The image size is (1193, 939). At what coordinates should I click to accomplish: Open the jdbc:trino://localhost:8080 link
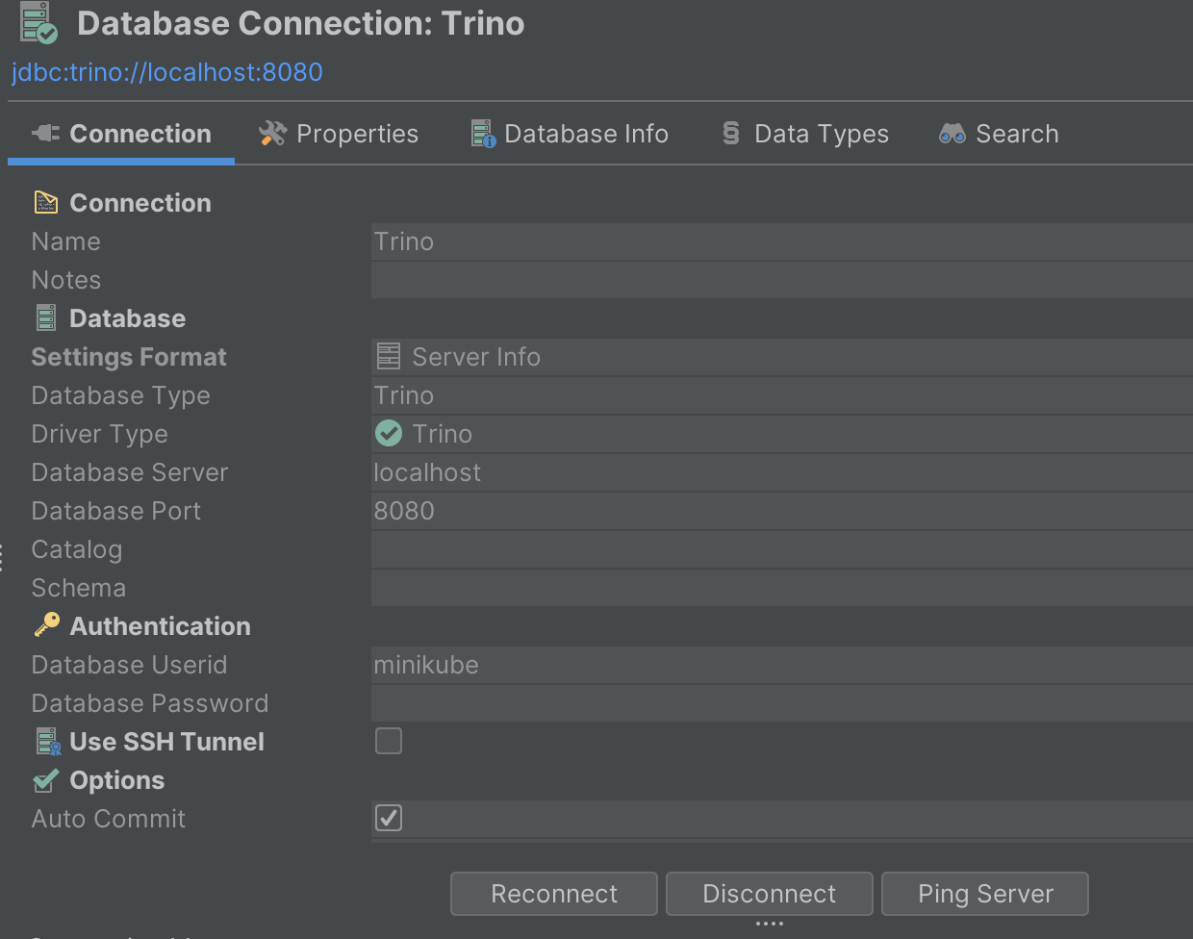(x=166, y=71)
